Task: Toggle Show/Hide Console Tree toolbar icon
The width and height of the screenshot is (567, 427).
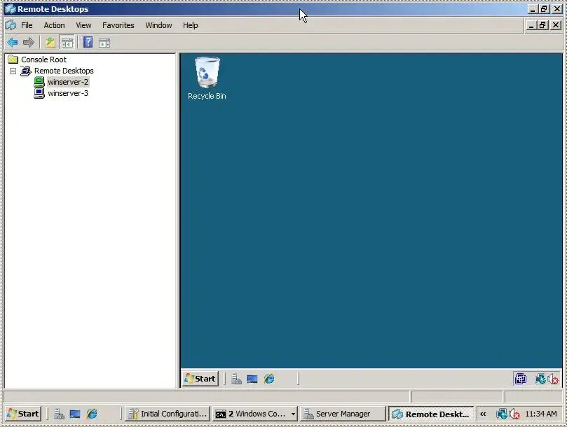Action: 67,43
